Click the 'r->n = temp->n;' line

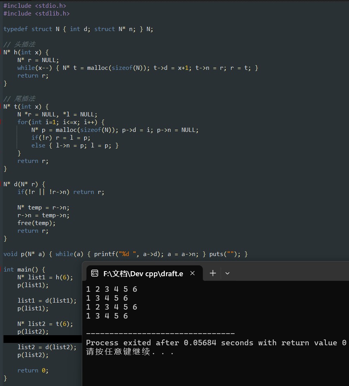click(43, 215)
